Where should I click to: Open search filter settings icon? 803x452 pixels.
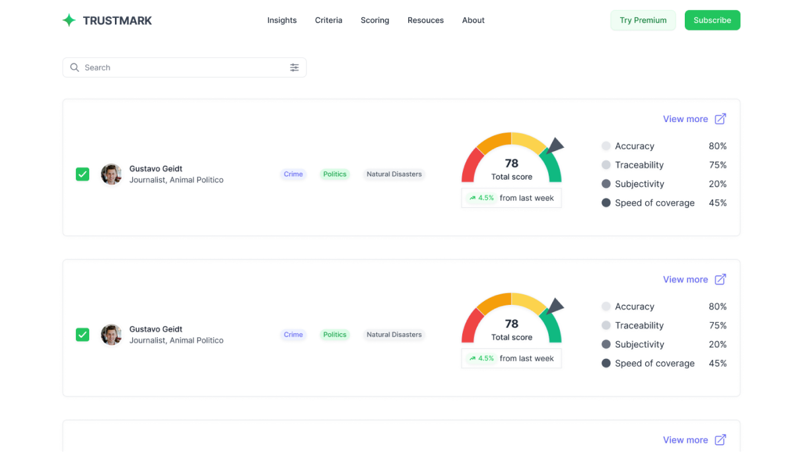pyautogui.click(x=294, y=67)
